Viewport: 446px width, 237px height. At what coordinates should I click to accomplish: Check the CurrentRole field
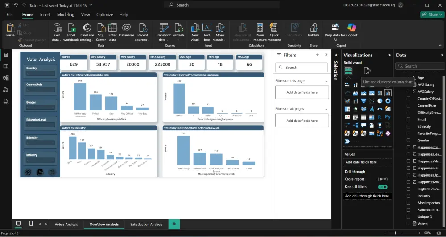pos(409,105)
